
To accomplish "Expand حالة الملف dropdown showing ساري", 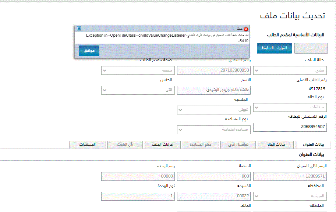I will pyautogui.click(x=290, y=70).
